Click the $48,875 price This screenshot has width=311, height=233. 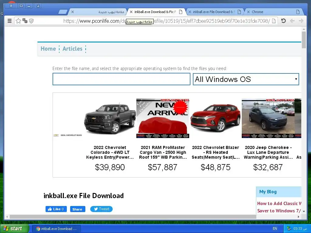216,167
